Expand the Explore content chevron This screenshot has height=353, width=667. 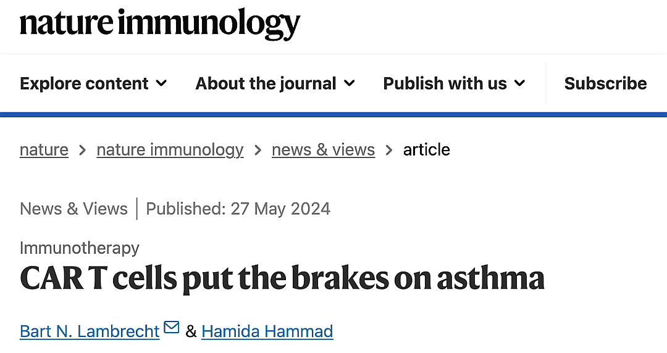click(x=161, y=83)
